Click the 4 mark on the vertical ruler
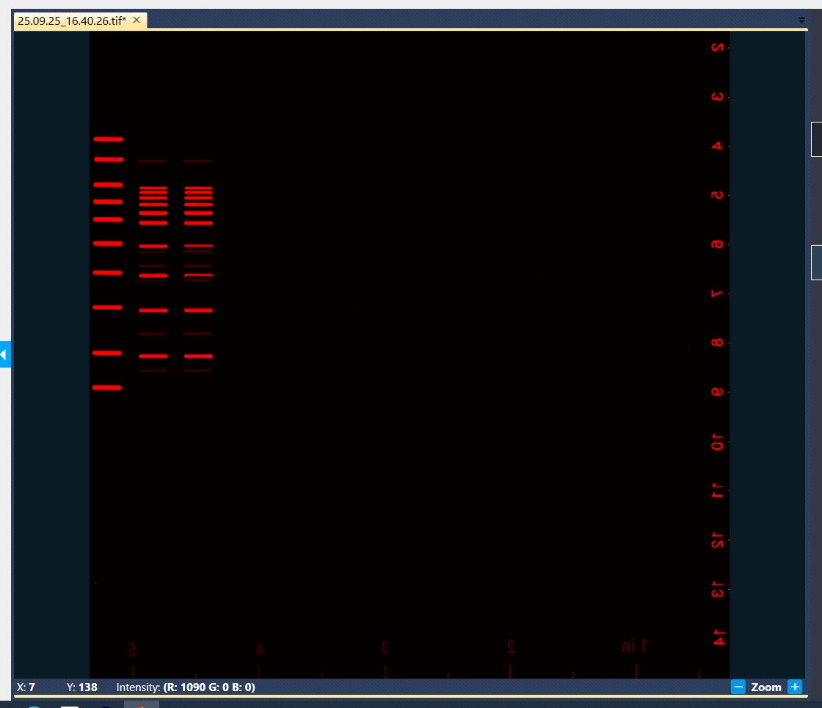 [717, 146]
